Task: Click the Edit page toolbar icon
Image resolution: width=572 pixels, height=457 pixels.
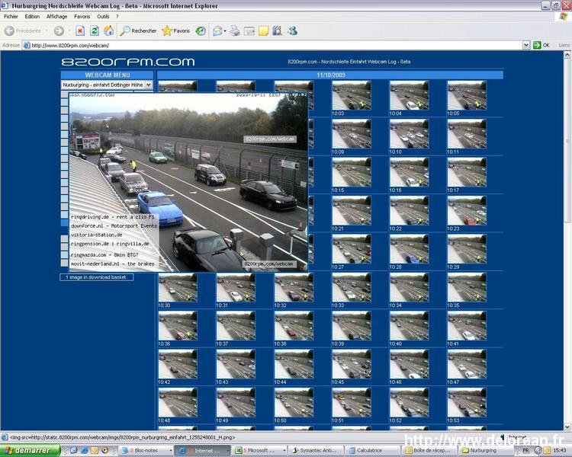Action: (249, 31)
